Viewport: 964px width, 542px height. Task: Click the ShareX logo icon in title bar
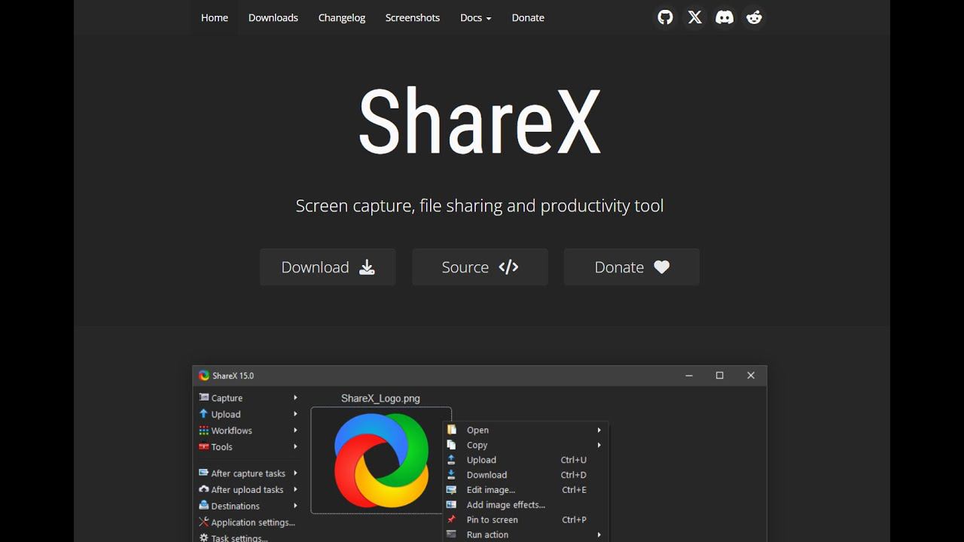[x=203, y=376]
